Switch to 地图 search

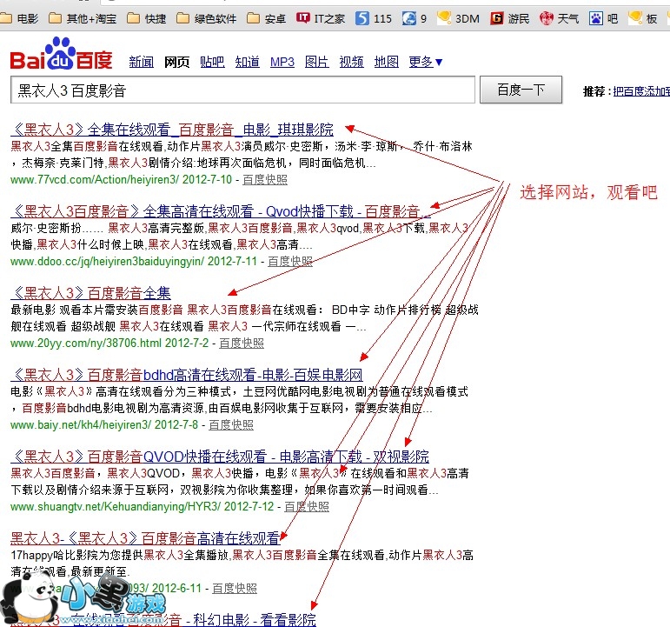coord(387,62)
